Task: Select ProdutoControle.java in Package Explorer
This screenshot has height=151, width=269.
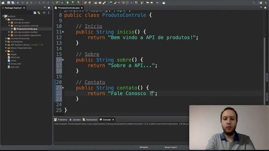Action: pos(25,29)
